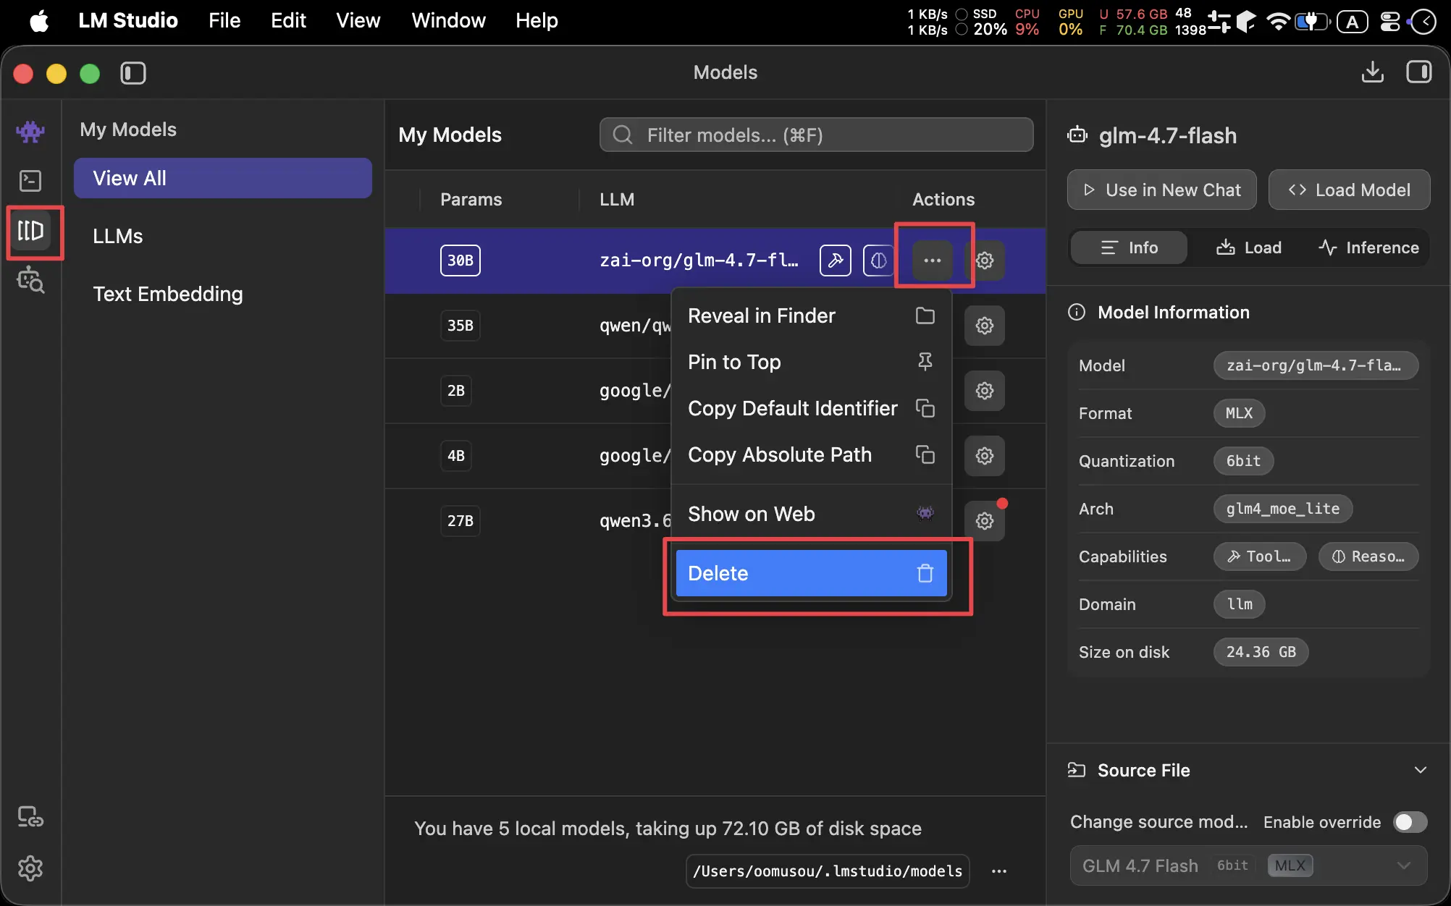The image size is (1451, 906).
Task: Open the Window menu
Action: click(x=449, y=20)
